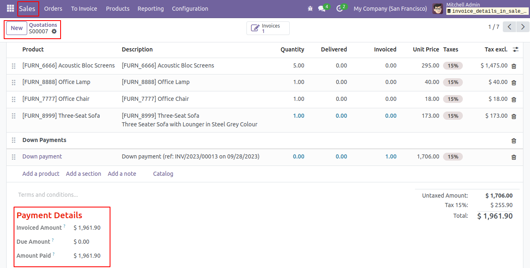Click Mitchell Admin's avatar picture
Viewport: 530px width, 268px height.
click(x=438, y=9)
